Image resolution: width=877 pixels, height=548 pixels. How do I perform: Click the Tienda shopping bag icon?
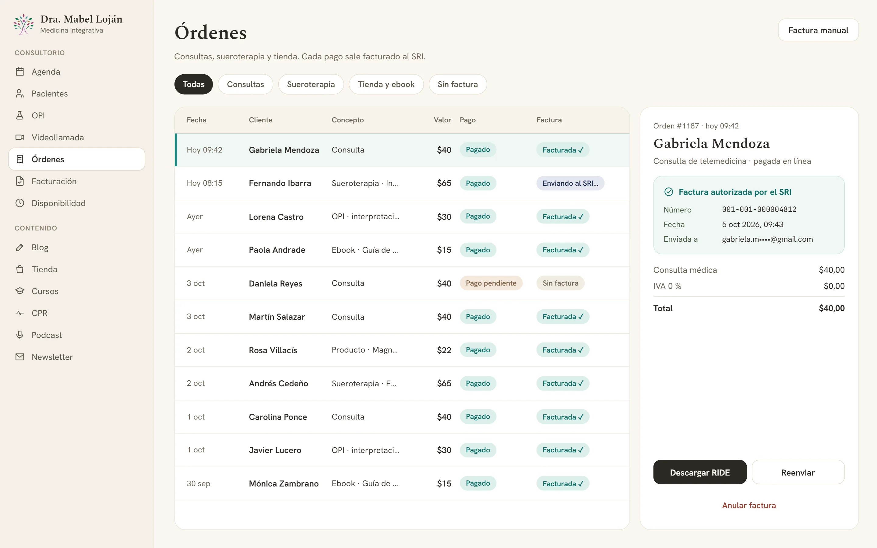pos(20,269)
